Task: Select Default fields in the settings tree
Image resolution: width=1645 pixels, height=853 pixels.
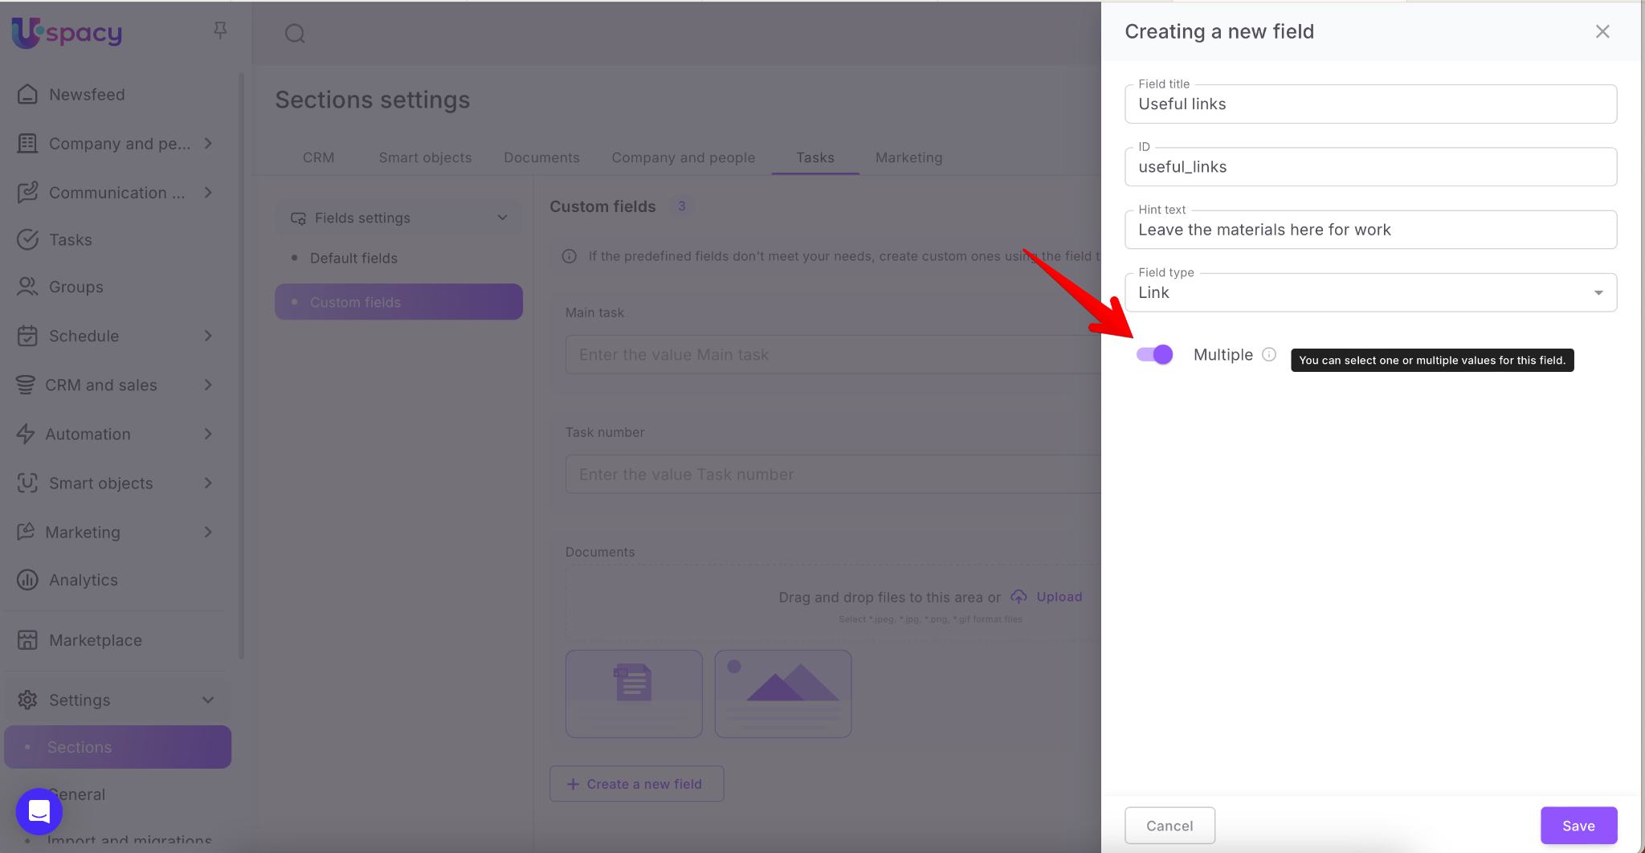Action: [353, 258]
